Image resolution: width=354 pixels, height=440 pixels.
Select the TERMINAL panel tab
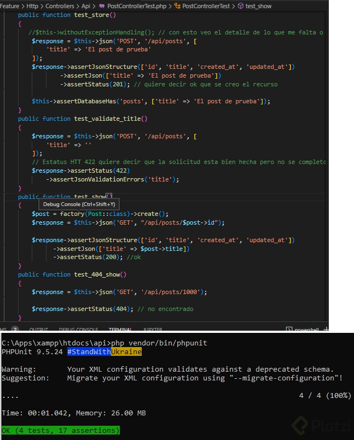[120, 329]
